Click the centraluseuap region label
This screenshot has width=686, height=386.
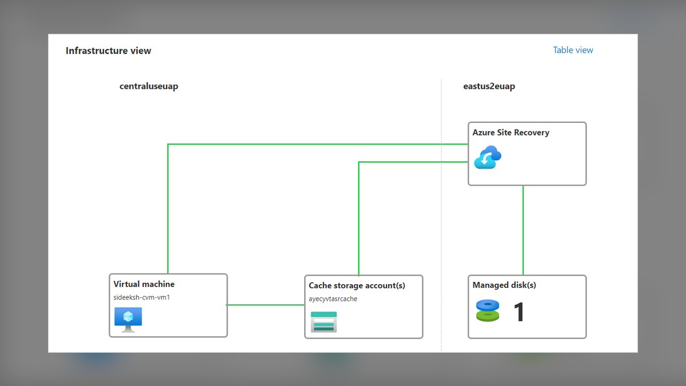click(149, 86)
